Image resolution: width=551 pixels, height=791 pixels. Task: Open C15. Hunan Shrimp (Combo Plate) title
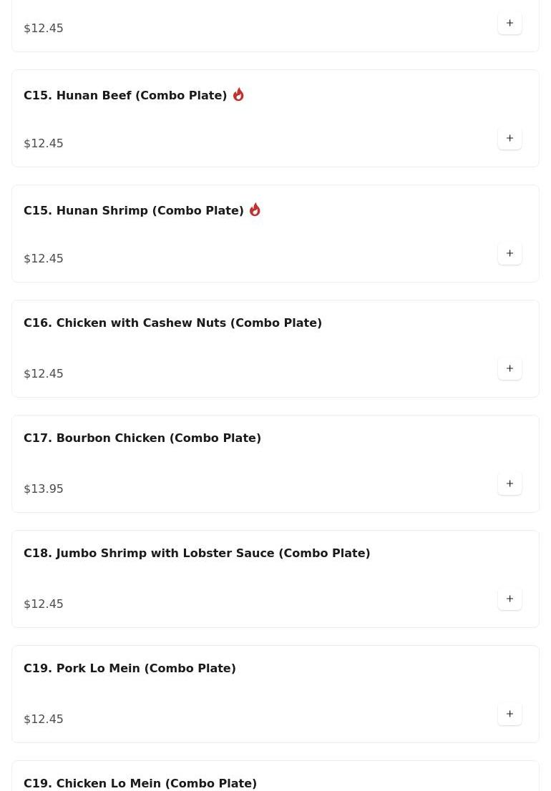[x=134, y=210]
